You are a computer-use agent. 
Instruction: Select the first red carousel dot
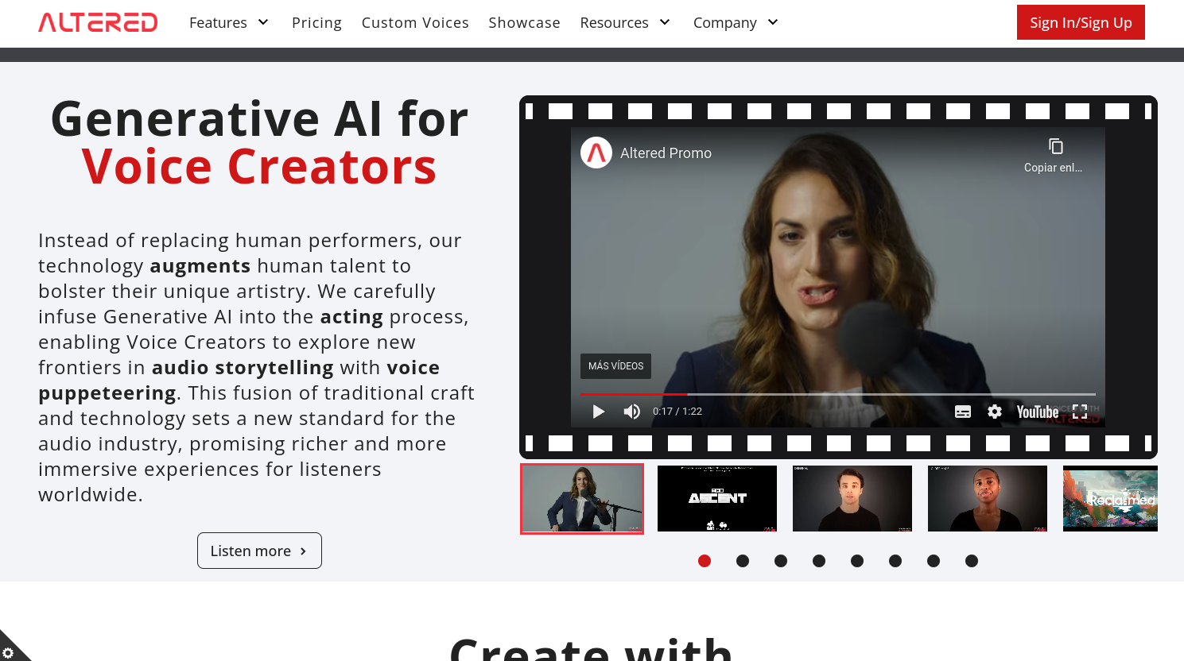[705, 561]
